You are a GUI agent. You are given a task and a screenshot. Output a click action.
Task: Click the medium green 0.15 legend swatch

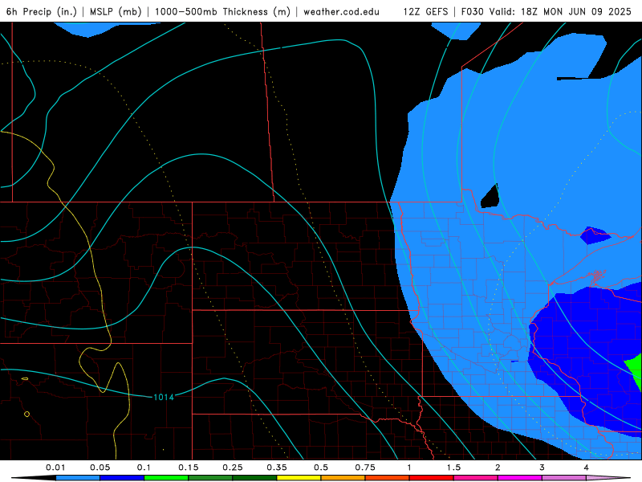(x=210, y=478)
